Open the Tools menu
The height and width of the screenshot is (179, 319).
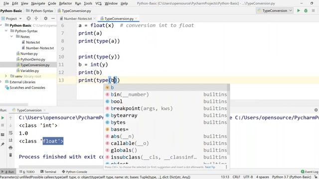(88, 3)
